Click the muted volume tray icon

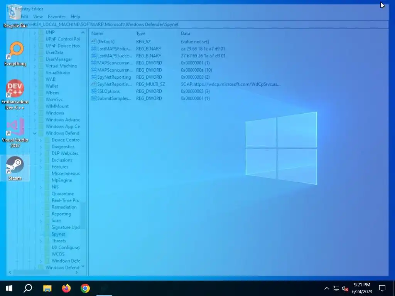345,288
